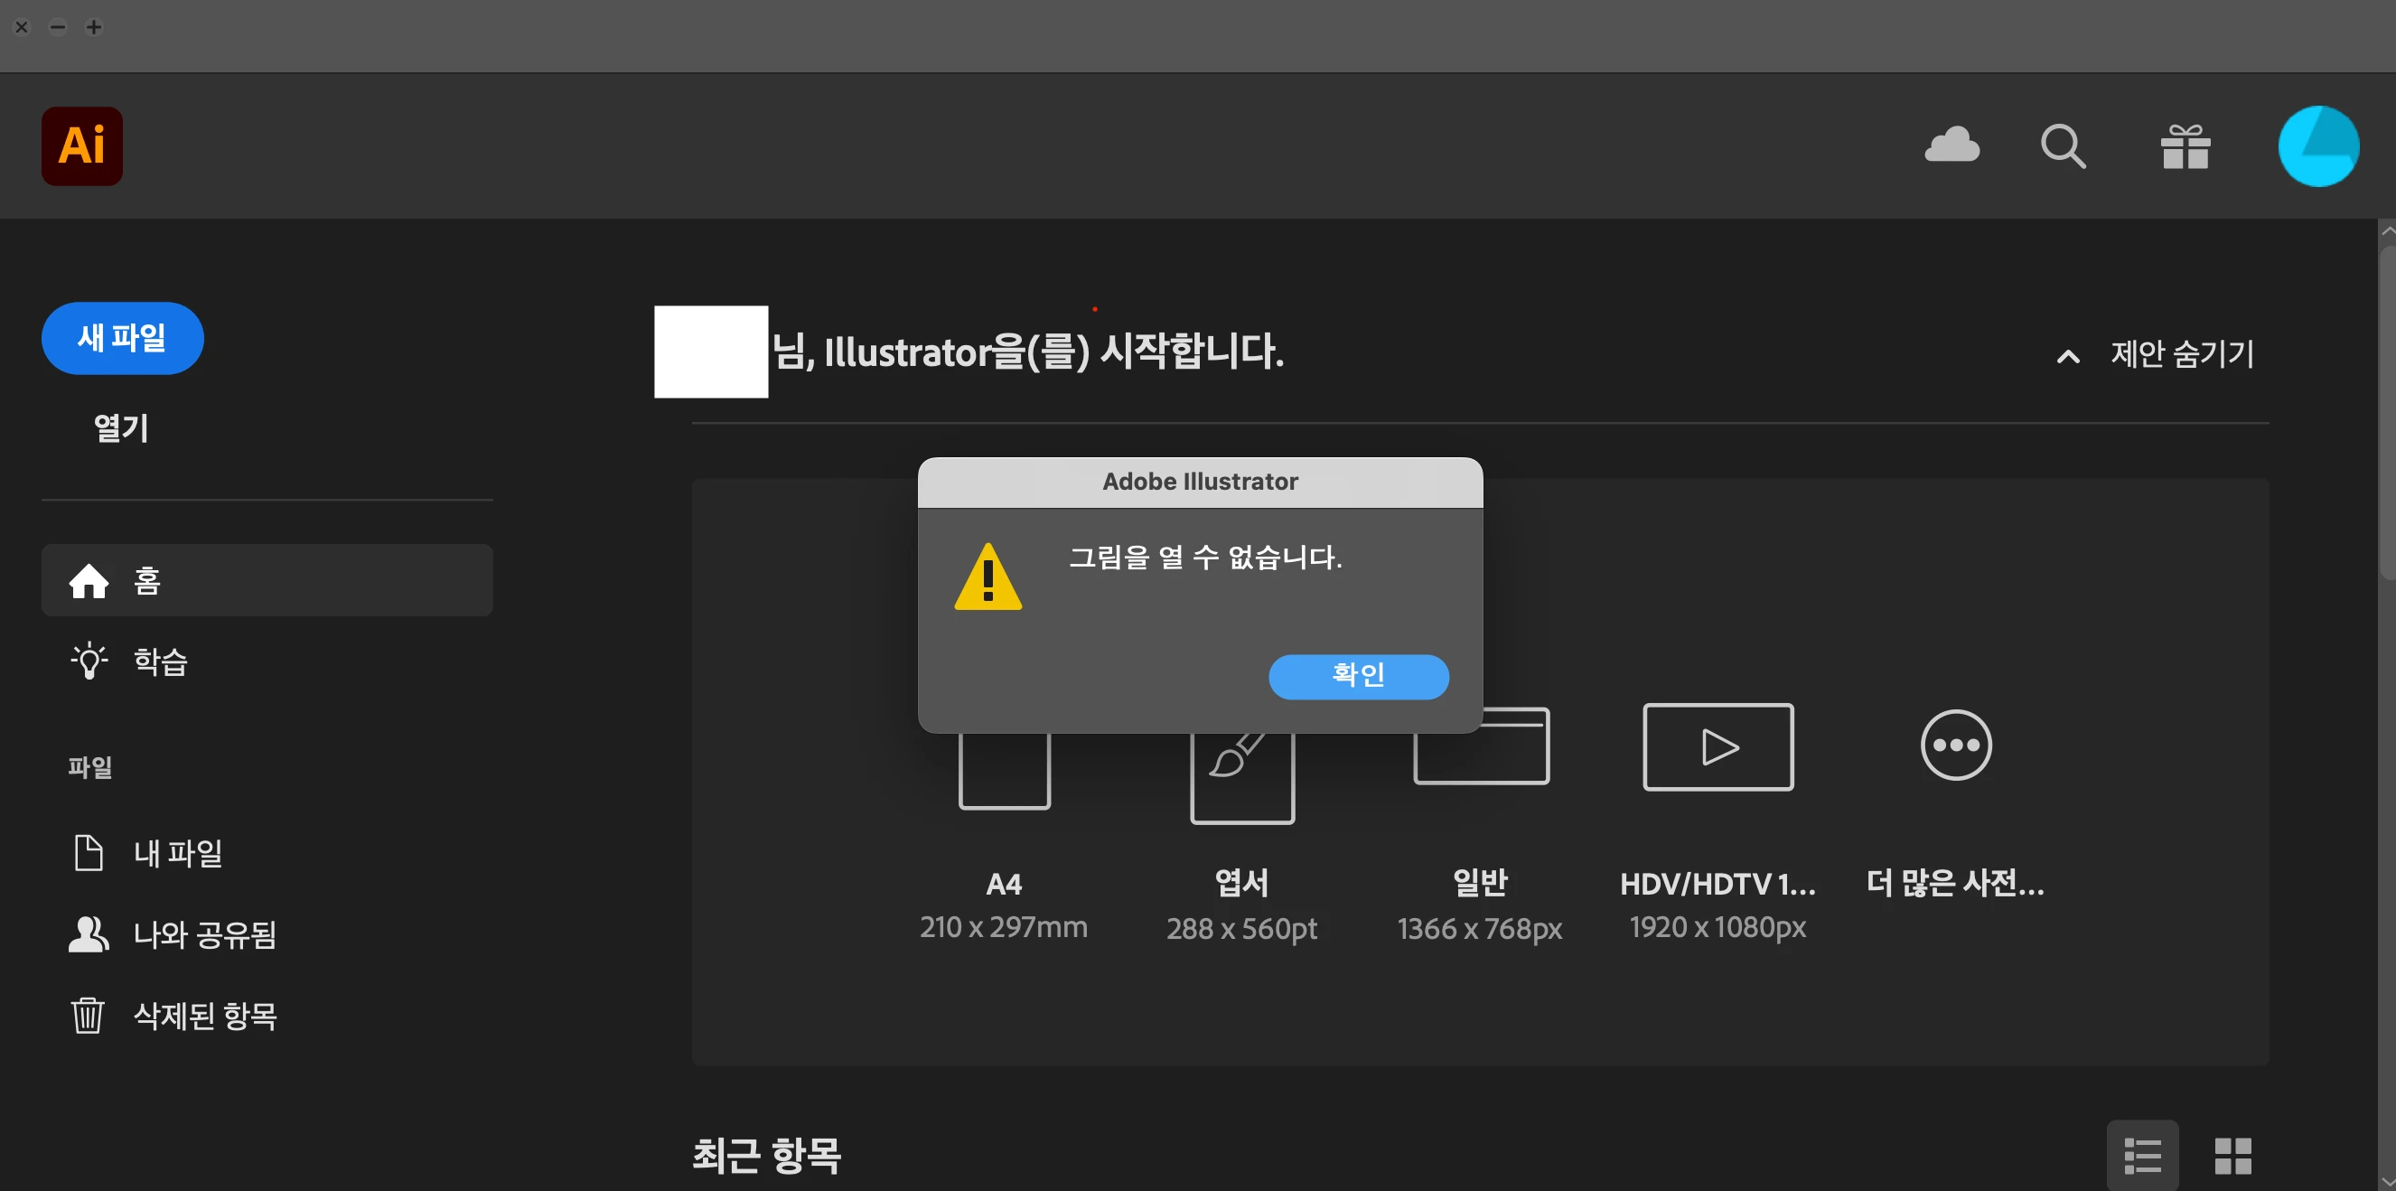
Task: Click the search magnifier icon
Action: click(x=2063, y=146)
